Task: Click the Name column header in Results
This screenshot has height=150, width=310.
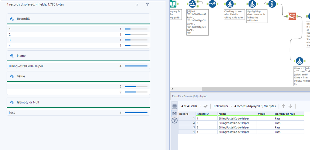Action: click(x=237, y=114)
